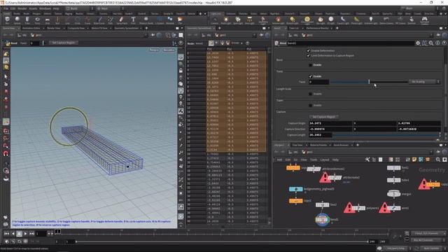Click Set Capture Region parameter button
Viewport: 448px width, 252px height.
tap(324, 117)
